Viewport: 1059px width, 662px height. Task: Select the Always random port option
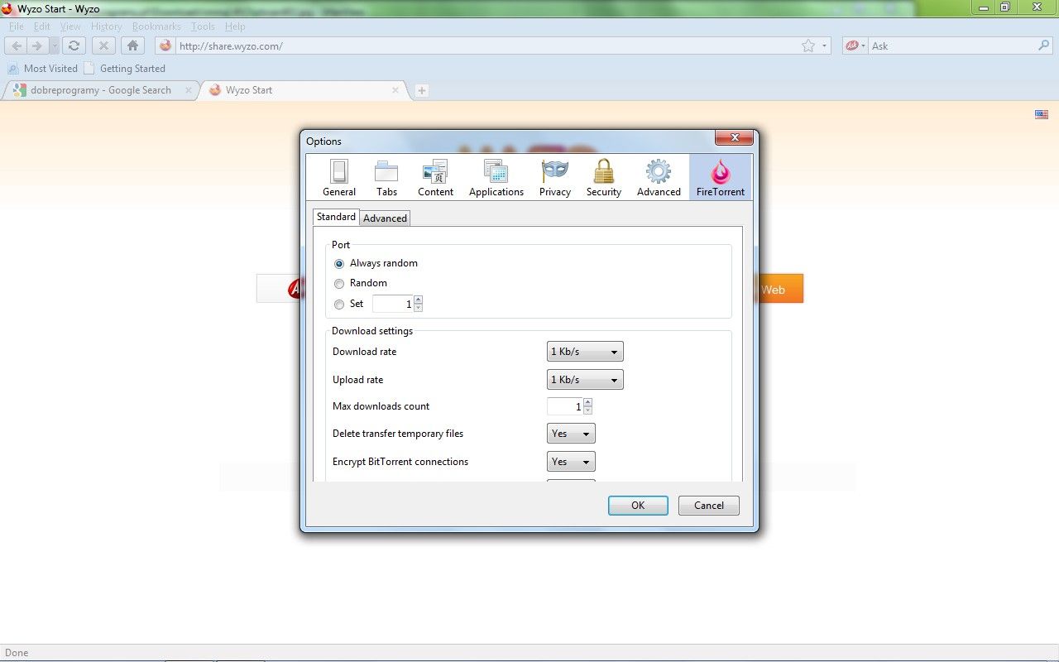[x=376, y=263]
